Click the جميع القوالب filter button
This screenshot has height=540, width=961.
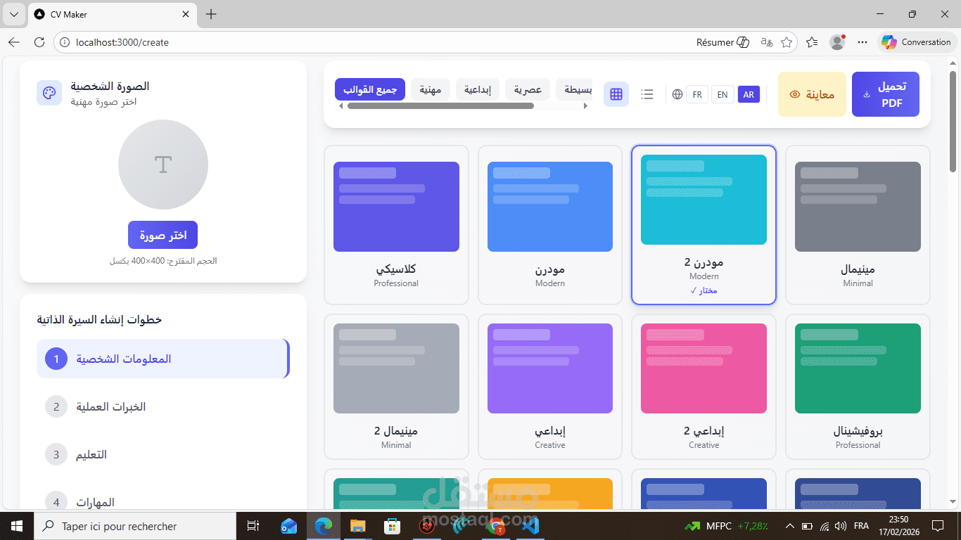[369, 89]
